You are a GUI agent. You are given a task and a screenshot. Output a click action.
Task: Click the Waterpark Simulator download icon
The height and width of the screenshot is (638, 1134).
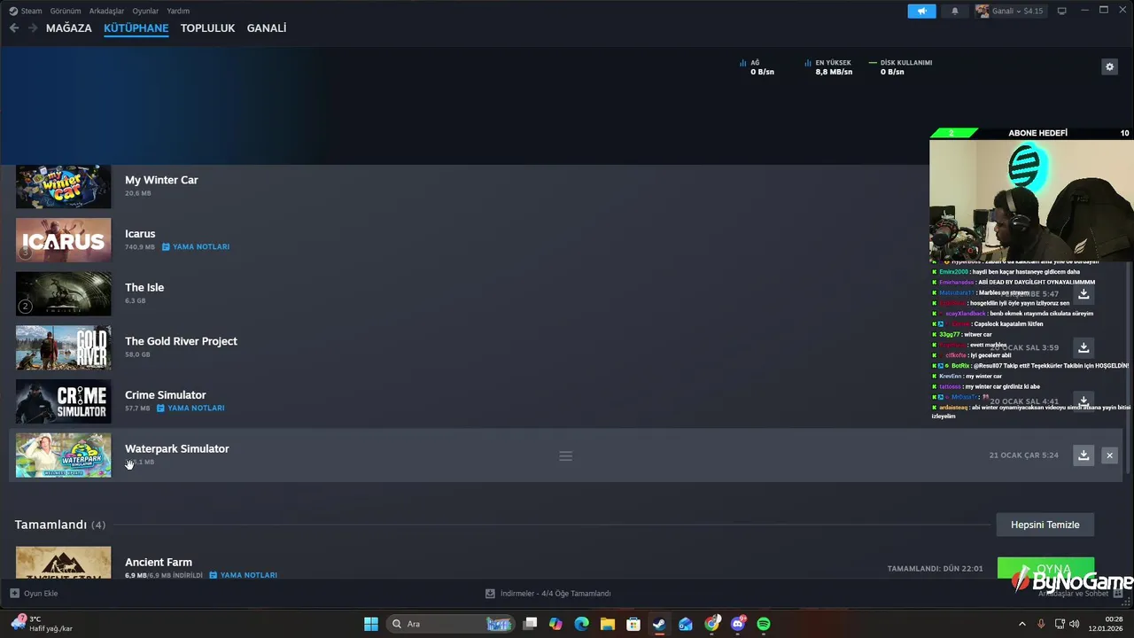pyautogui.click(x=1084, y=455)
